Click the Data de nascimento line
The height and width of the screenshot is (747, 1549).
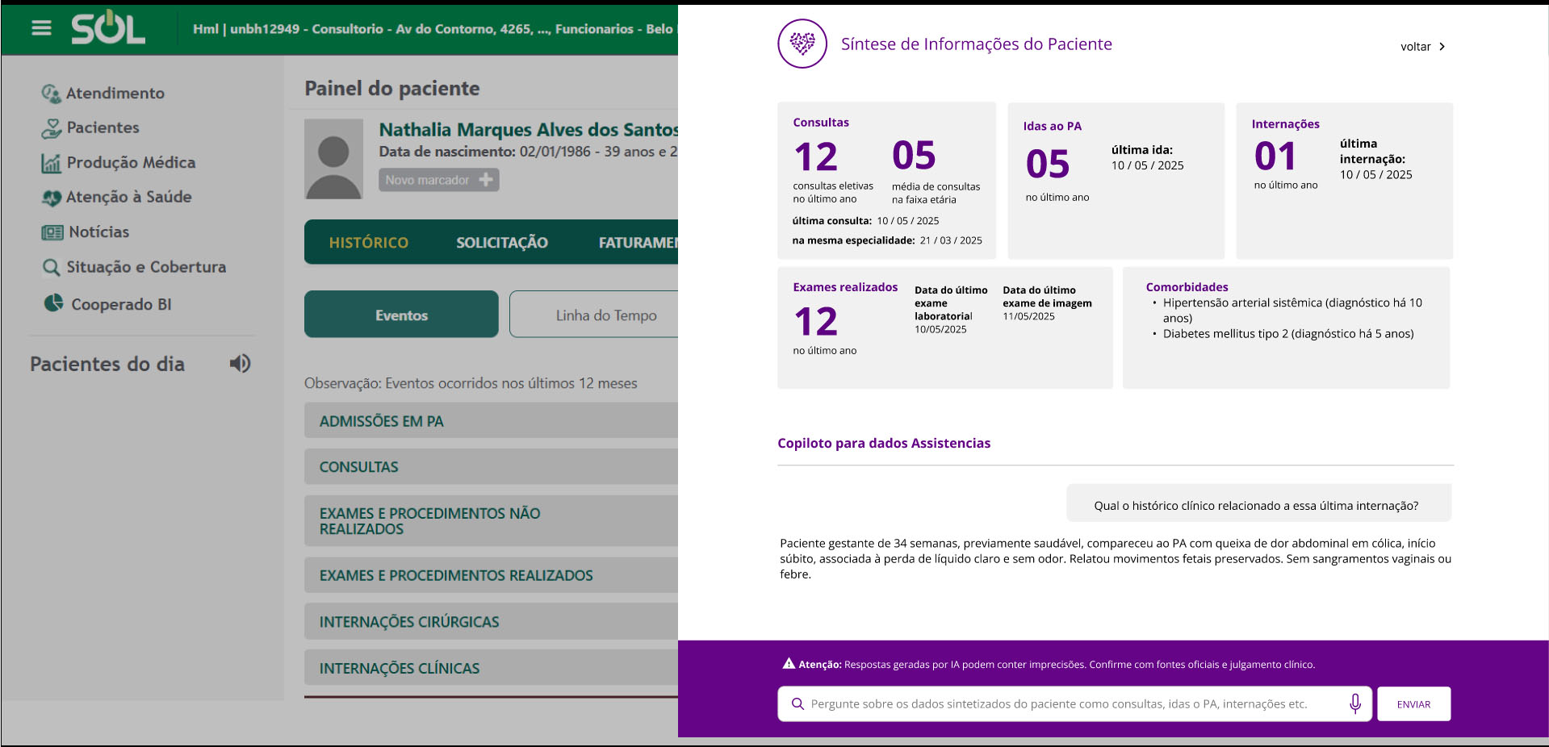click(528, 152)
